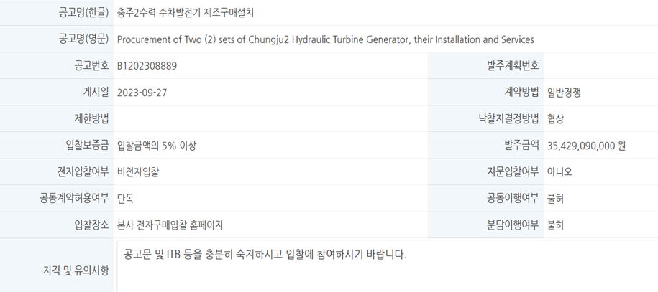
Task: Click the bid location 본사 전자구매입찰 홈페이지
Action: point(170,225)
